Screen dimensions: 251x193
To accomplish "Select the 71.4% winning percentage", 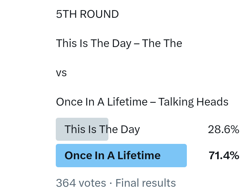I will coord(224,155).
